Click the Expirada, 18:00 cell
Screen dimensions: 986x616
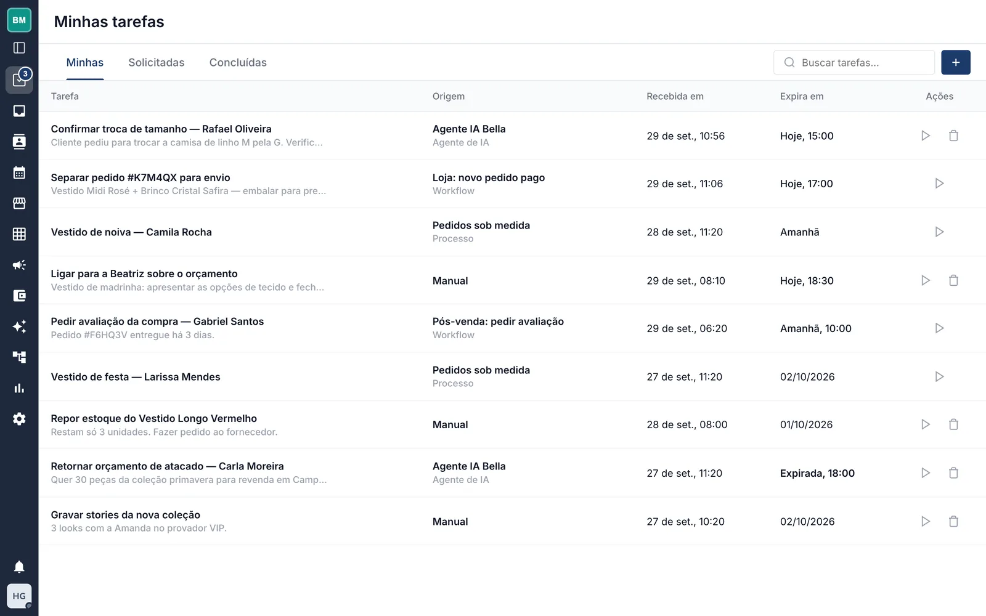(x=817, y=473)
